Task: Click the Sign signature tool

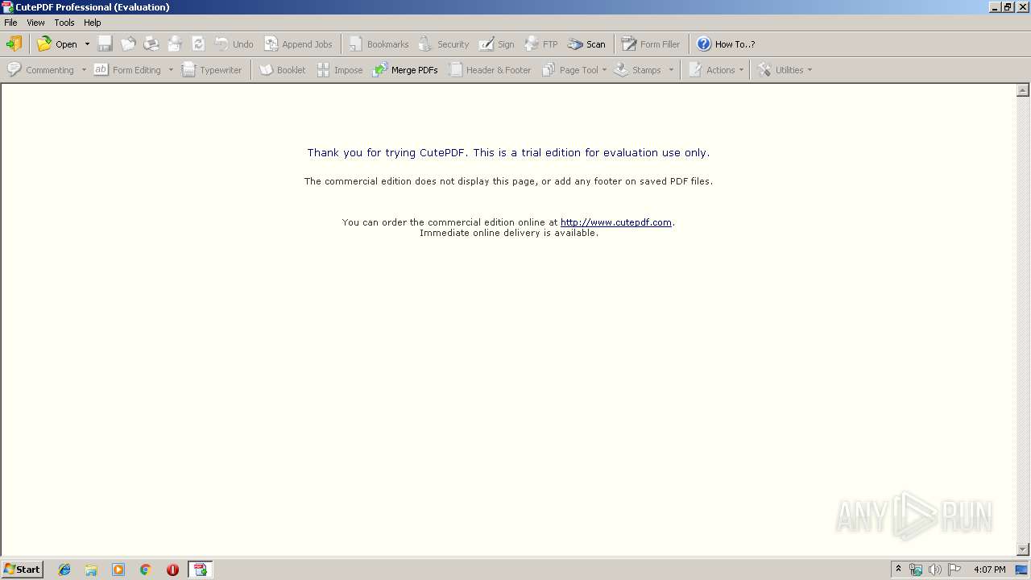Action: click(x=496, y=44)
